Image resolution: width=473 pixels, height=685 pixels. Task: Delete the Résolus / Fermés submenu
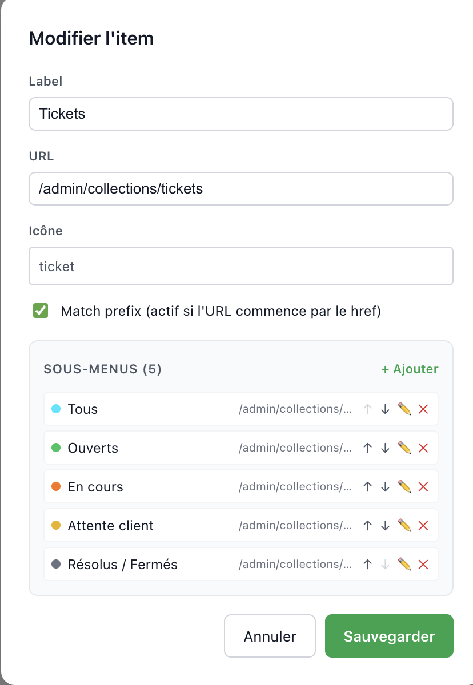[423, 564]
